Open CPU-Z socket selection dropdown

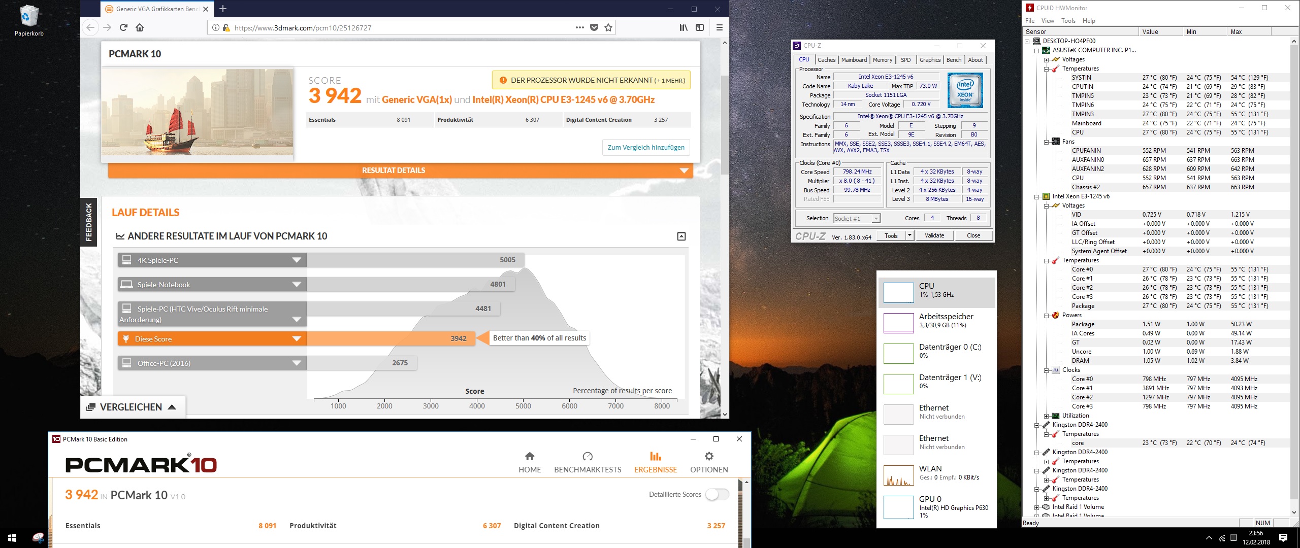pos(875,219)
